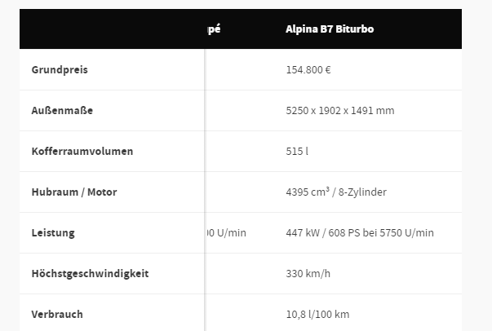This screenshot has height=331, width=492.
Task: Select the Außenmaße row label
Action: [62, 110]
